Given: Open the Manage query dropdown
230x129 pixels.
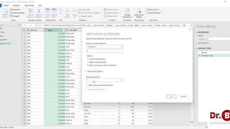Looking at the screenshot, I should (x=15, y=16).
